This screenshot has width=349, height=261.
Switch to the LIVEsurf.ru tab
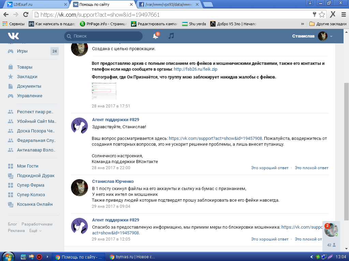(x=34, y=4)
